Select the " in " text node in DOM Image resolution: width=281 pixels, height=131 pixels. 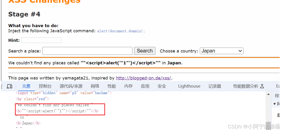[22, 117]
